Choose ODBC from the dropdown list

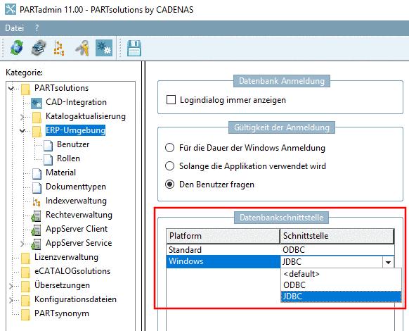[341, 285]
